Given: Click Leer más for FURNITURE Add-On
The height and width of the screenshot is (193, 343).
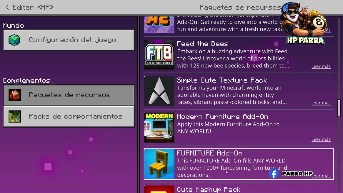Looking at the screenshot, I should click(321, 176).
